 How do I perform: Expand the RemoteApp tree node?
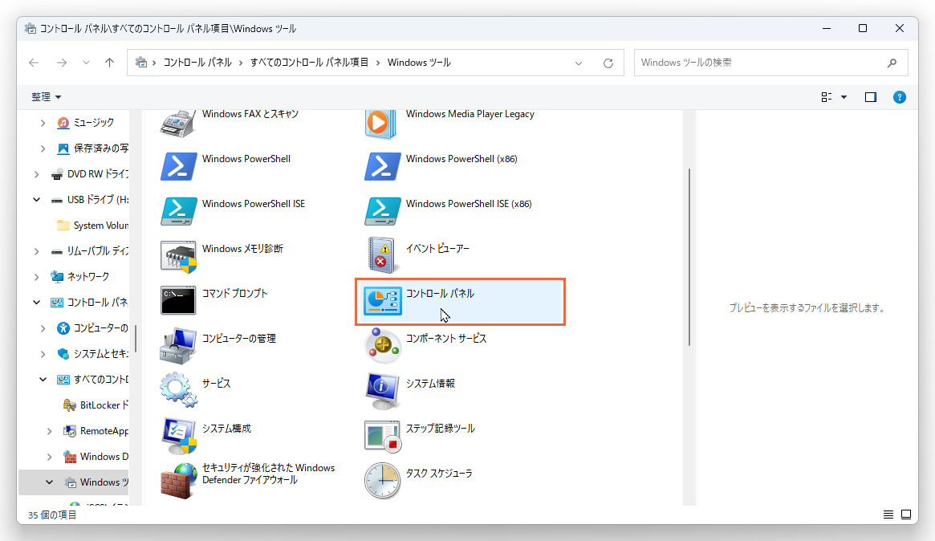point(50,431)
